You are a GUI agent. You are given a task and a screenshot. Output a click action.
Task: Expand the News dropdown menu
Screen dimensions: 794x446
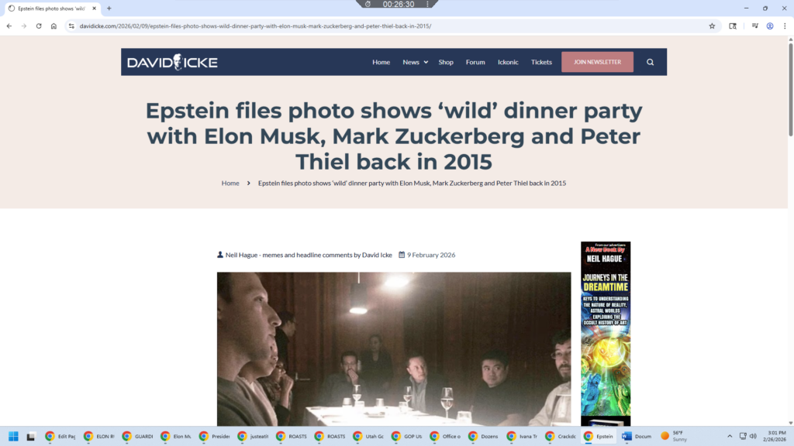point(416,62)
